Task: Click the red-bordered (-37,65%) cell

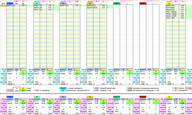Action: tap(10, 90)
